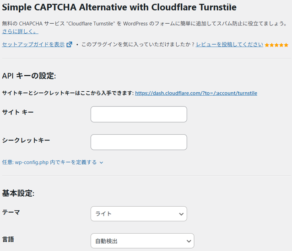292x251 pixels.
Task: Click the chevron next to wp-config.php option
Action: click(x=101, y=162)
